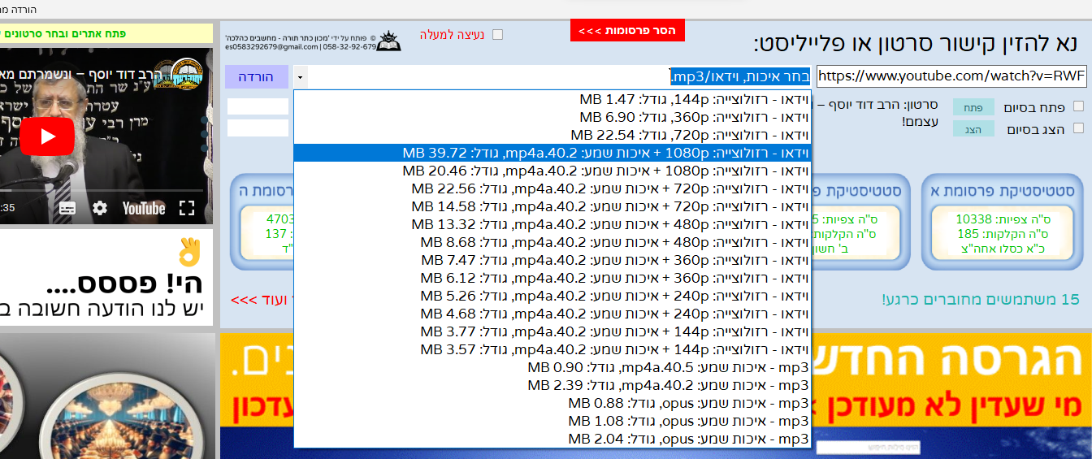Tick the פתח בסיום checkbox
The width and height of the screenshot is (1092, 459).
pos(1078,106)
